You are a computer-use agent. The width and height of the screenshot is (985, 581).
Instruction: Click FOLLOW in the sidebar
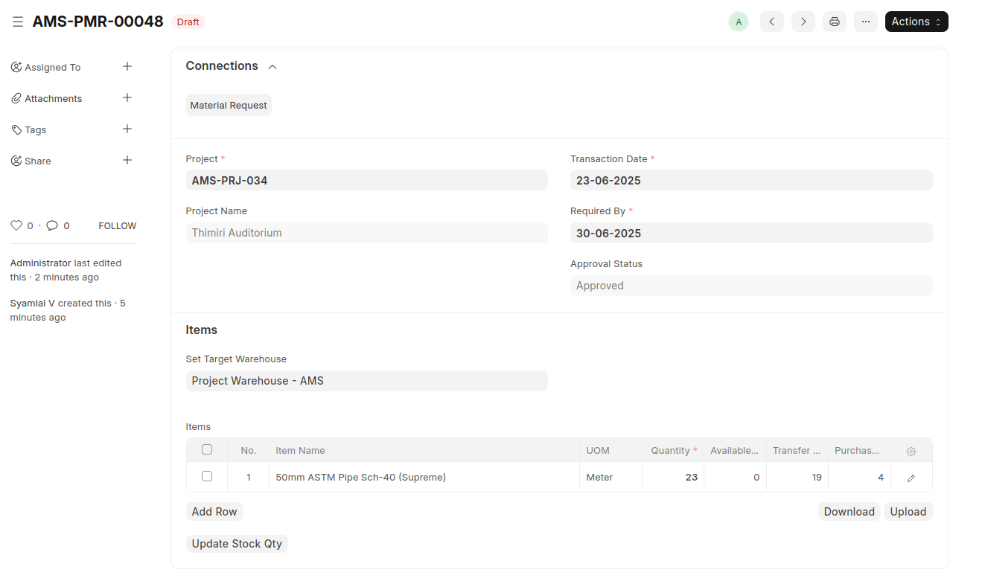pos(118,225)
